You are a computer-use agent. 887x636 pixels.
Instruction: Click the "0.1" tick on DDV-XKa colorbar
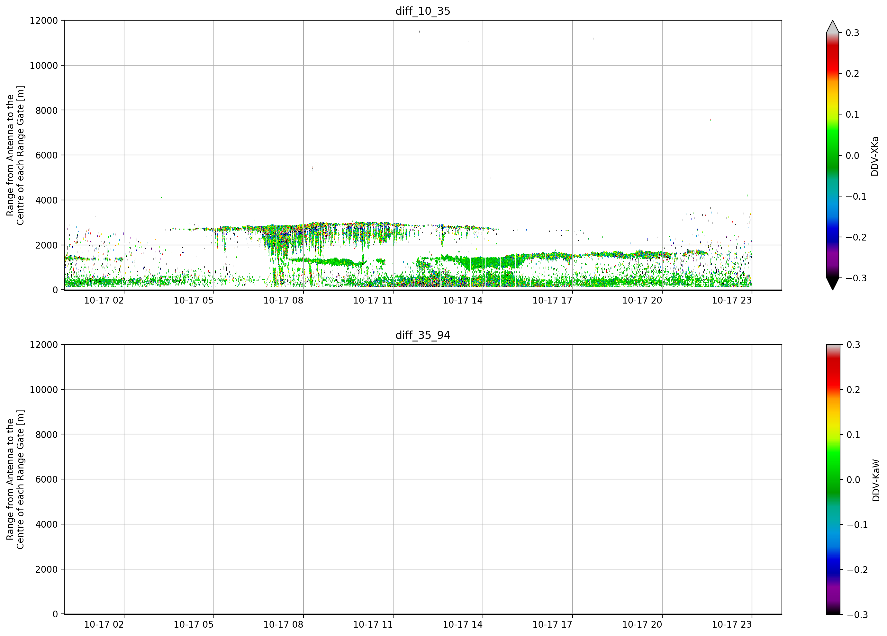(x=853, y=114)
